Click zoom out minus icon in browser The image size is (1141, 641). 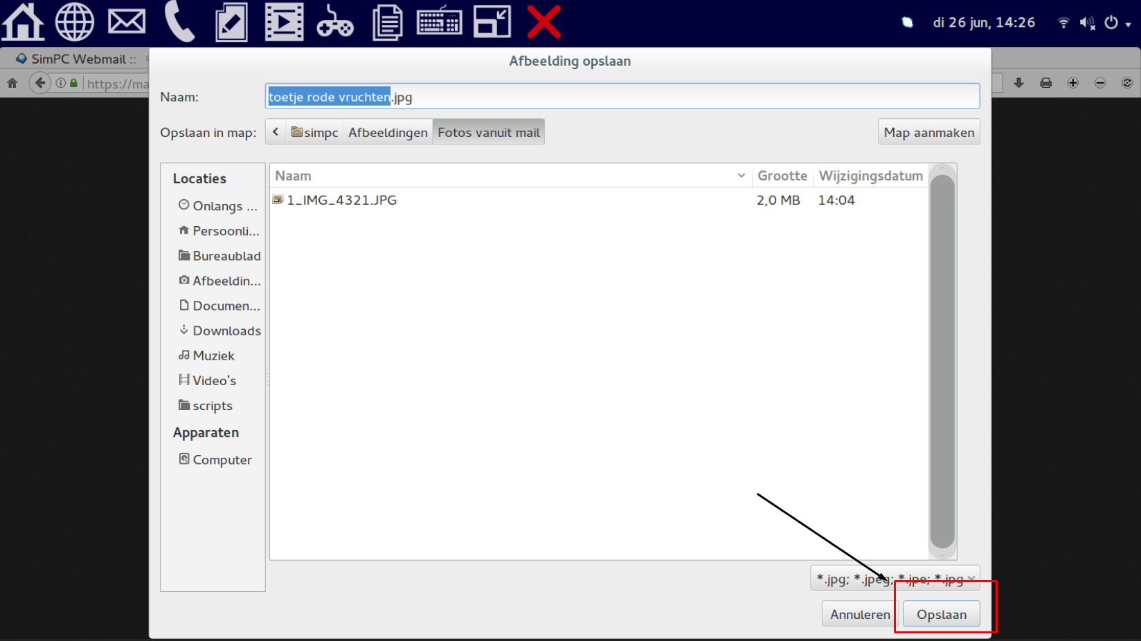[1100, 83]
